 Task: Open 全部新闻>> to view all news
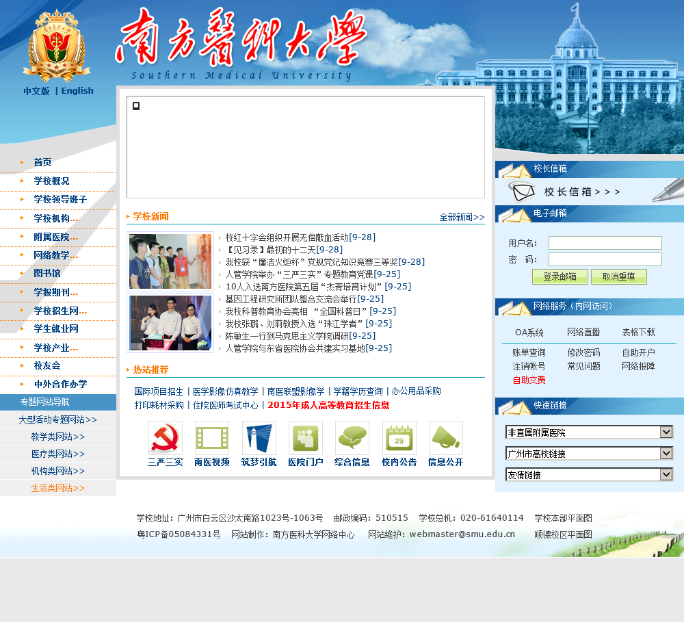point(462,217)
